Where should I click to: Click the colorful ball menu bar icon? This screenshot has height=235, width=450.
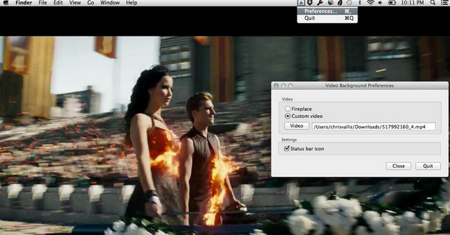[x=331, y=3]
